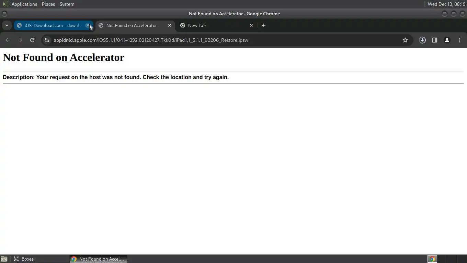The height and width of the screenshot is (263, 467).
Task: Close the New Tab tab
Action: [x=251, y=25]
